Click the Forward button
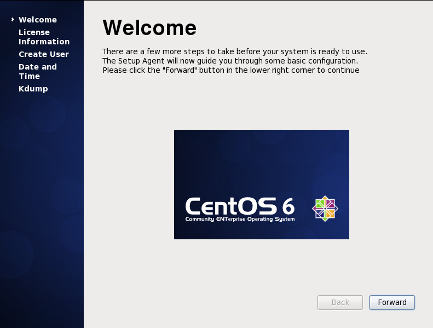Image resolution: width=433 pixels, height=328 pixels. click(392, 302)
